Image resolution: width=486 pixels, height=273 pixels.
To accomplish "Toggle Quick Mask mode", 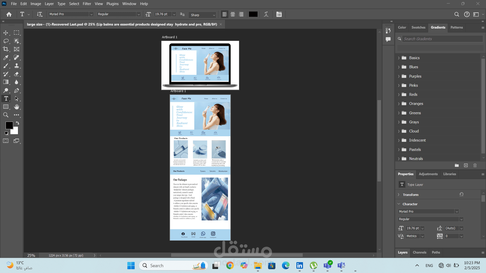I will click(x=6, y=141).
